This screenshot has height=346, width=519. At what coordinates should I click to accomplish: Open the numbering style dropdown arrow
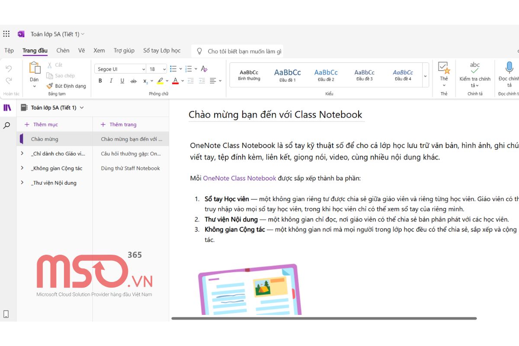tap(196, 69)
